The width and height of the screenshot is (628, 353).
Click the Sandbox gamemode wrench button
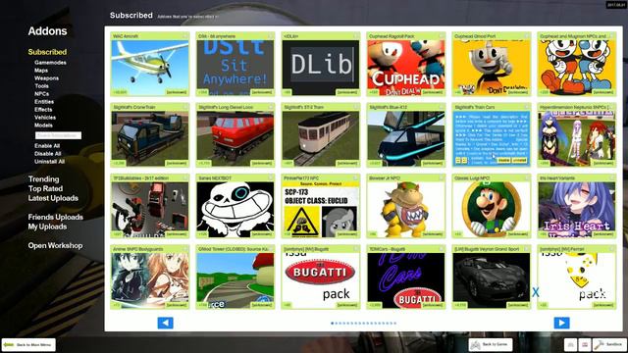point(608,344)
